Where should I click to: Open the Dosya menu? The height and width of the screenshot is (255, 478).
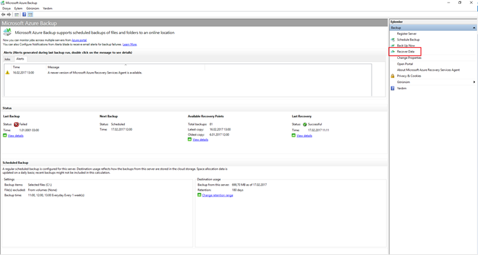click(x=7, y=9)
